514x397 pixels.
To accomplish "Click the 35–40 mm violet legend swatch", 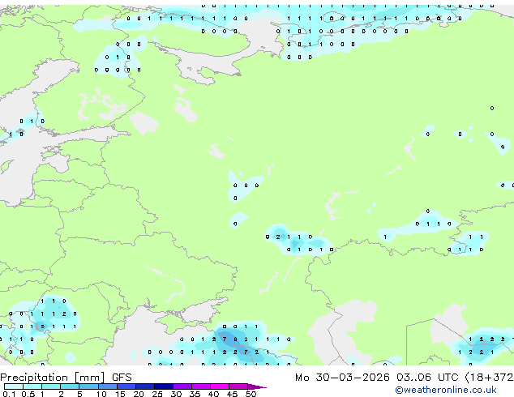I will (201, 386).
